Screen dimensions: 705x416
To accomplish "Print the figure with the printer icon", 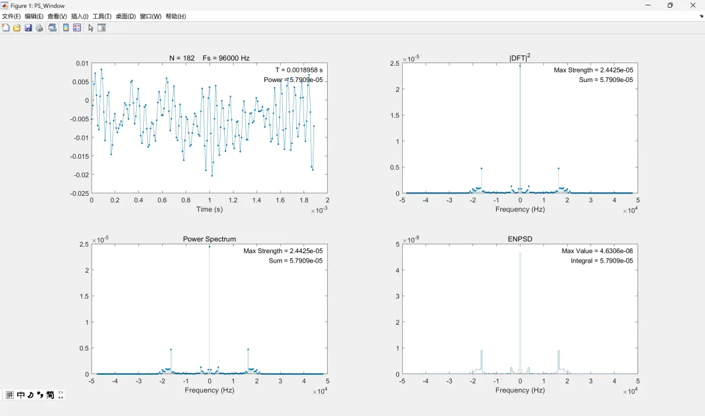I will [39, 28].
